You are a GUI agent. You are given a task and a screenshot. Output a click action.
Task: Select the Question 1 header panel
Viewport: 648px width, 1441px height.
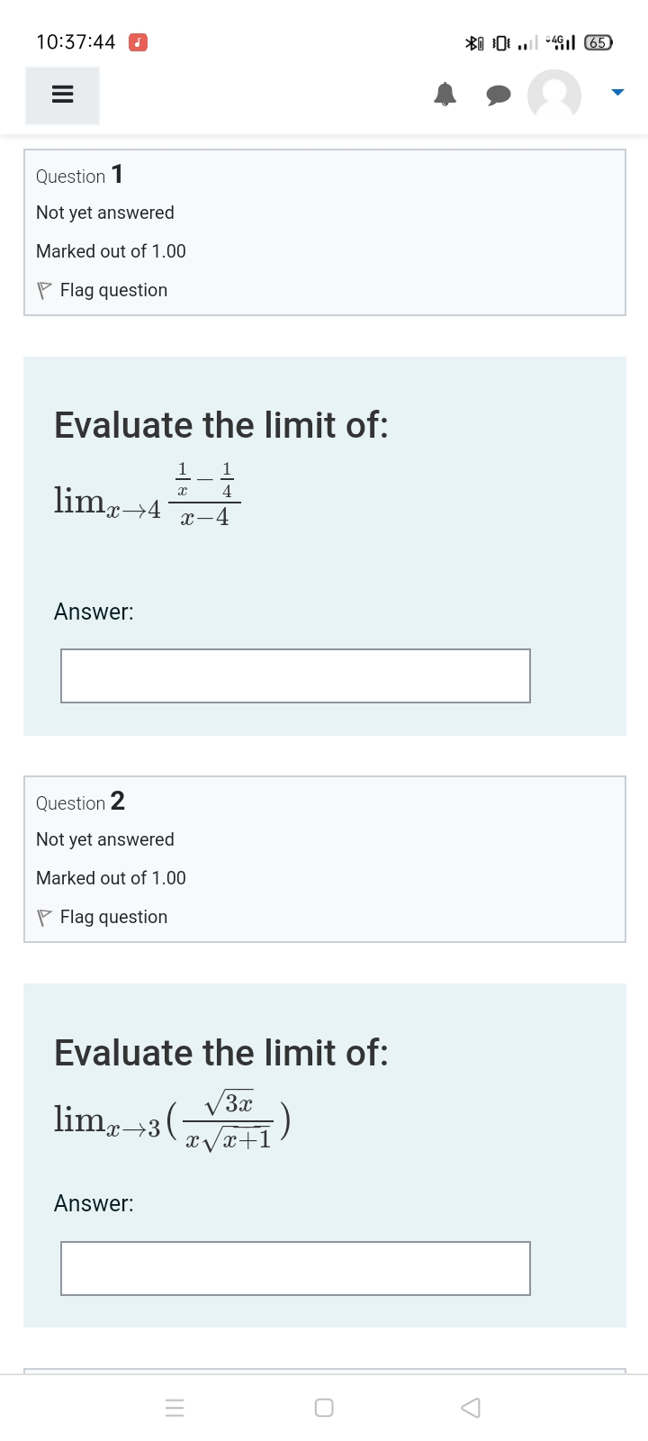(x=324, y=231)
